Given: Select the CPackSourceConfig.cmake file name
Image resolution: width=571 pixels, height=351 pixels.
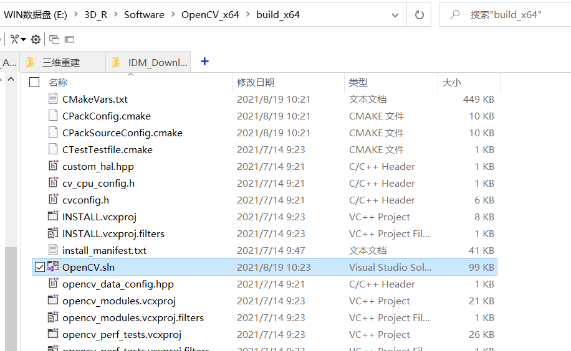Looking at the screenshot, I should coord(122,133).
